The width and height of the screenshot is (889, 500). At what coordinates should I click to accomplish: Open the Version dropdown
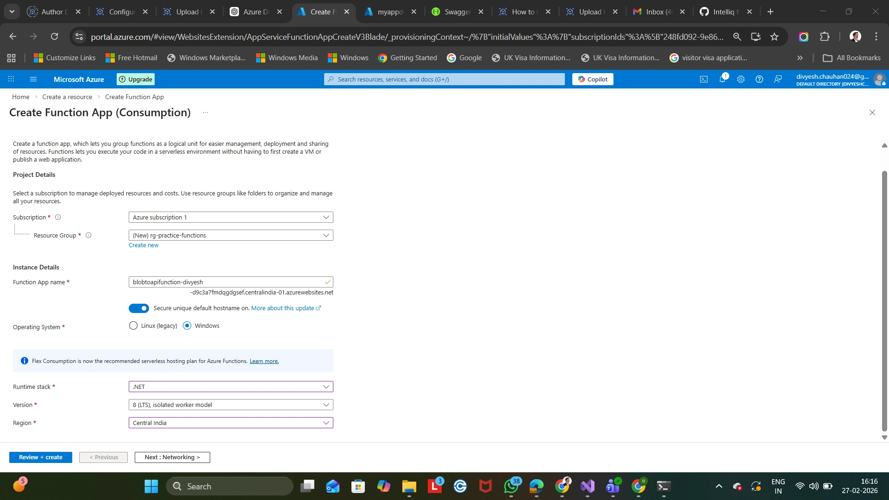pos(231,405)
